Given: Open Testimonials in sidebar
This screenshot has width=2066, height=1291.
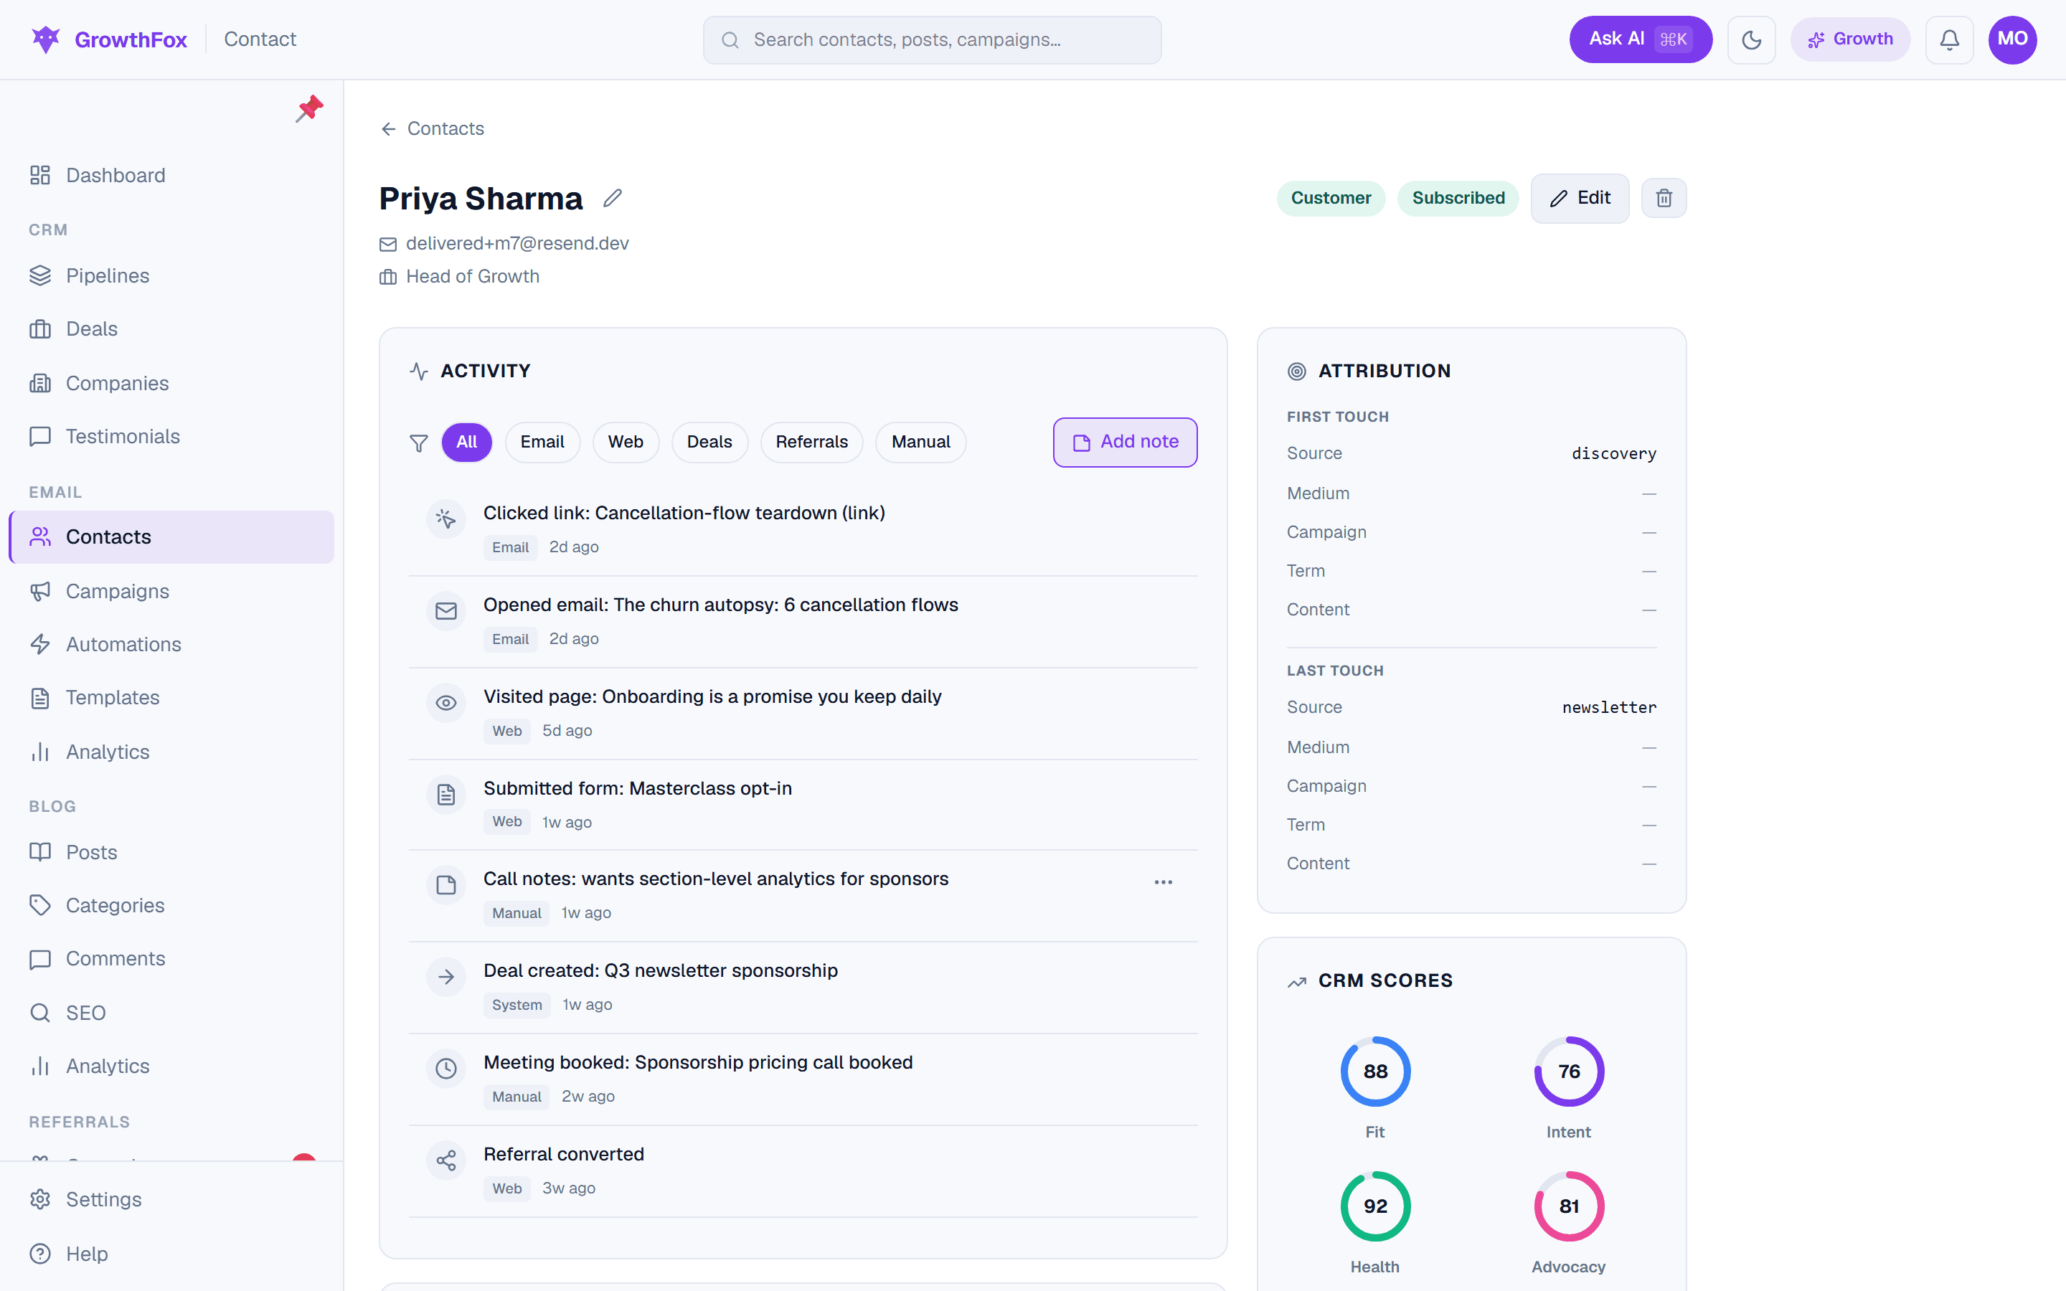Looking at the screenshot, I should (x=171, y=436).
